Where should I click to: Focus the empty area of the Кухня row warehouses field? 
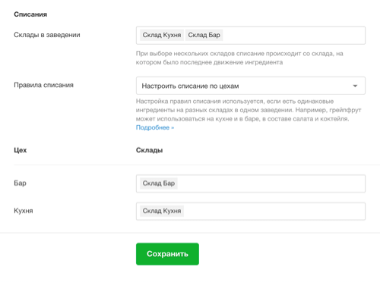tap(274, 211)
